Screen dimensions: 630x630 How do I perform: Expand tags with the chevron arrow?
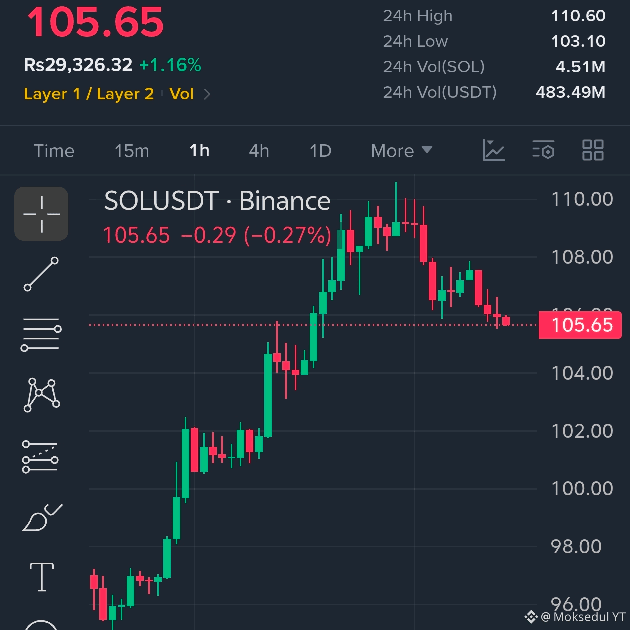click(207, 94)
